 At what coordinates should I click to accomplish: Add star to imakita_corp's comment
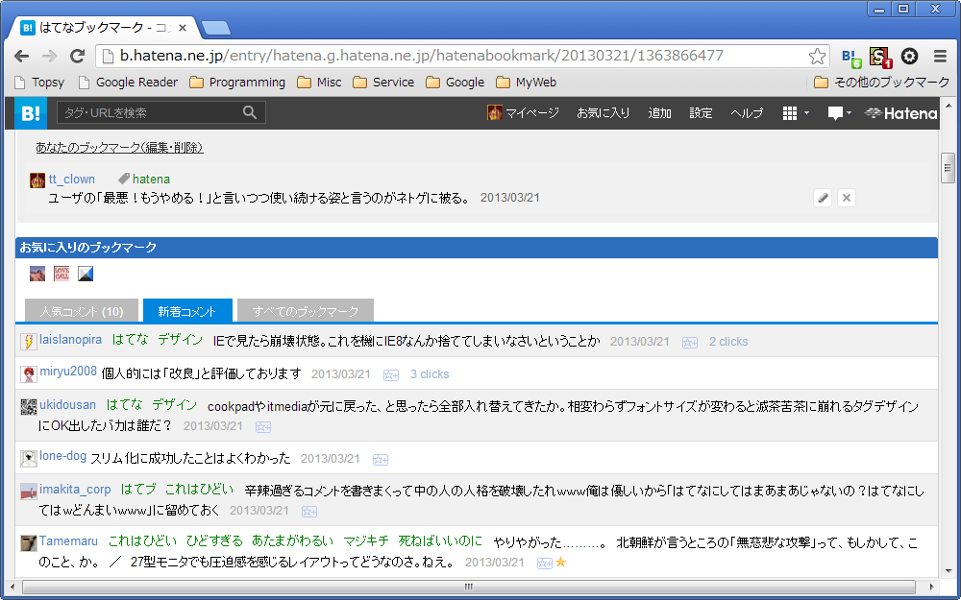click(308, 512)
